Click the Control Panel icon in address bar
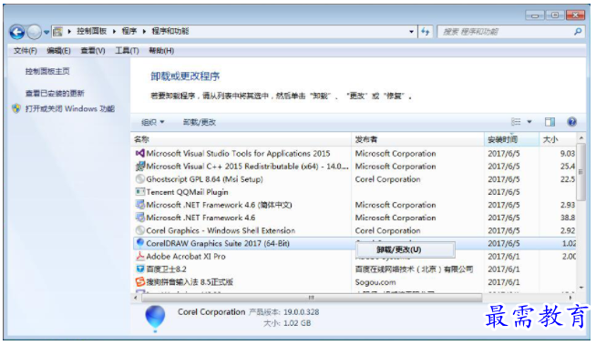This screenshot has width=596, height=345. pos(57,32)
